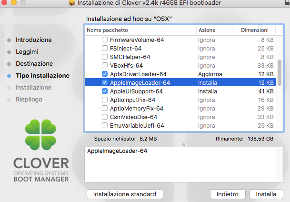The image size is (290, 202).
Task: Select the ApfsDriverLoader-64 row name
Action: (138, 74)
